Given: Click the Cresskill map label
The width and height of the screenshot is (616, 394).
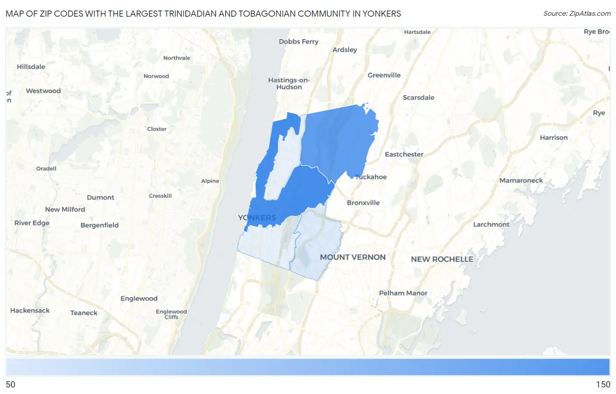Looking at the screenshot, I should 160,196.
